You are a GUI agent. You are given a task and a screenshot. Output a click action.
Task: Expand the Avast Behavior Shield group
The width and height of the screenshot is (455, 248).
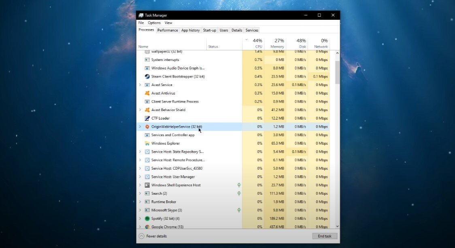coord(140,110)
